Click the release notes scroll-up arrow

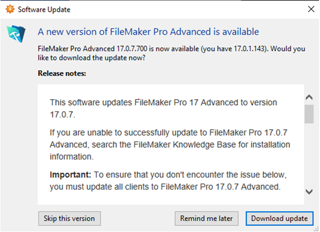(x=309, y=97)
